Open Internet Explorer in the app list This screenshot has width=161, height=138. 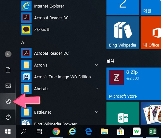click(60, 6)
